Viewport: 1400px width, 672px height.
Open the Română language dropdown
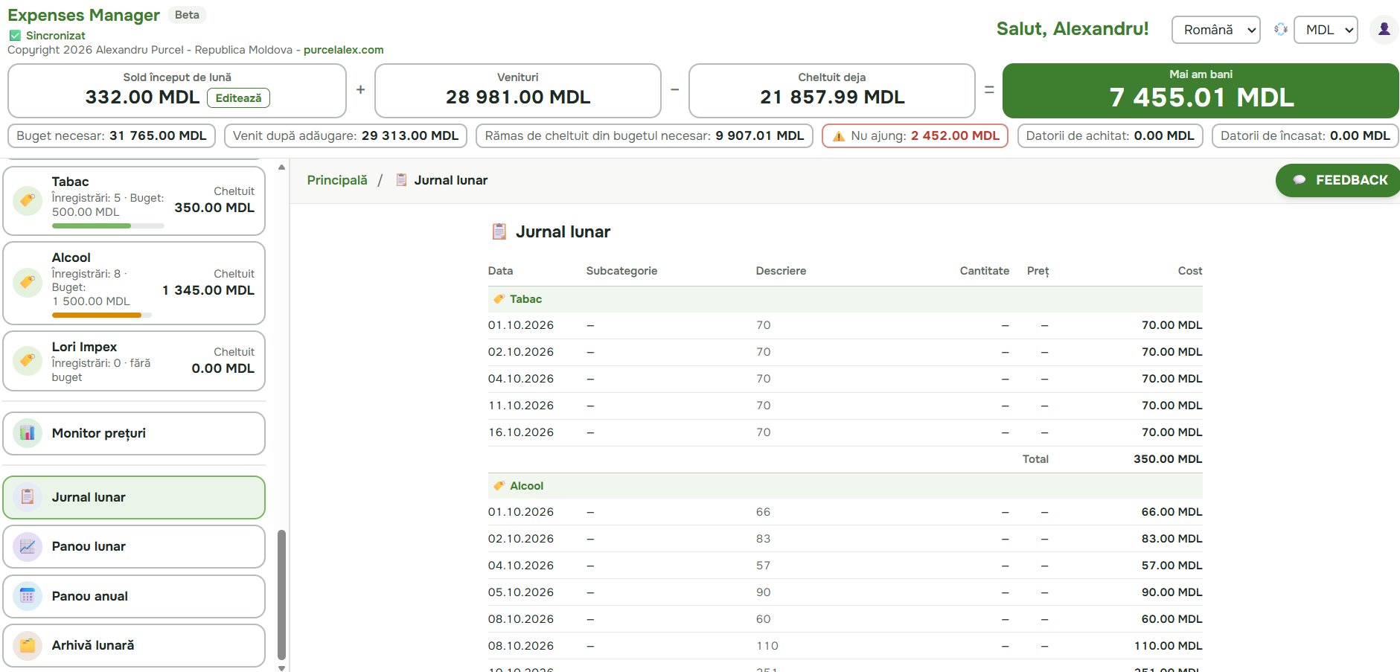(1215, 30)
